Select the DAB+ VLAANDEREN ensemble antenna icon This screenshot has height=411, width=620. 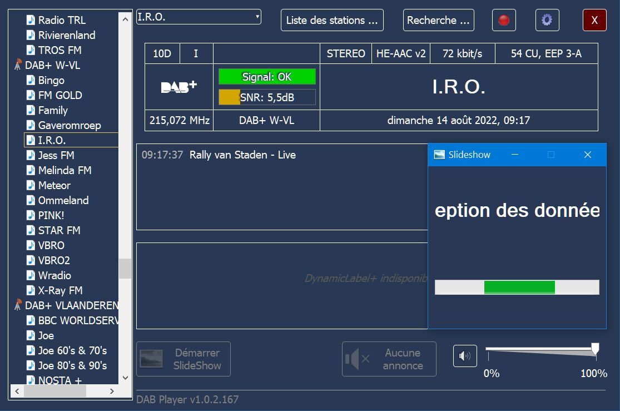(17, 305)
